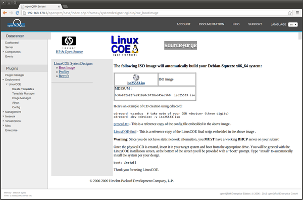
Task: Expand the Components item in Datacenter
Action: [x=4, y=52]
